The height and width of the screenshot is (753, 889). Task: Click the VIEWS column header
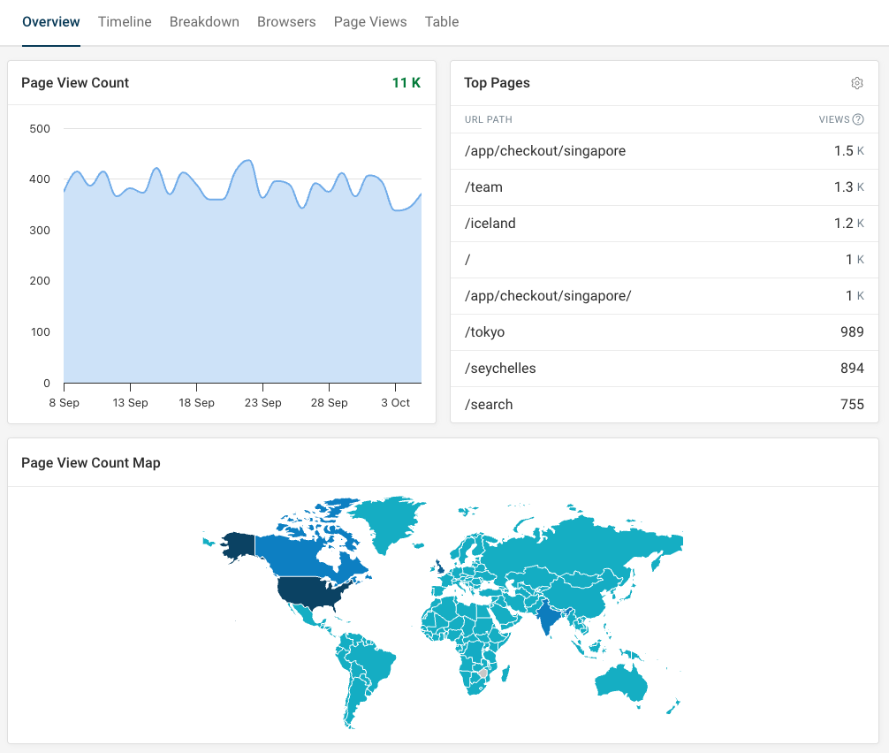click(834, 119)
